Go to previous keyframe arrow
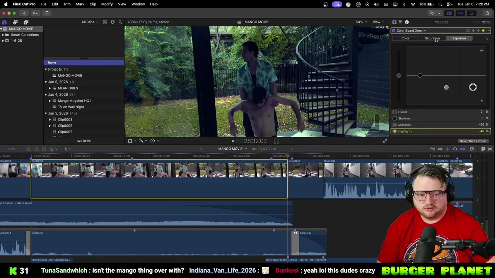This screenshot has width=495, height=278. pos(473,31)
